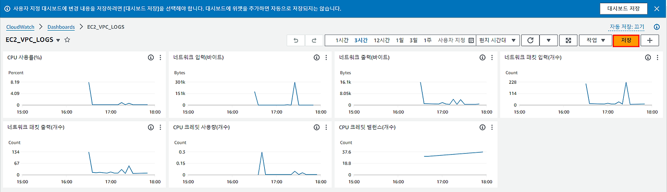Click the 16.1k Bytes axis label
This screenshot has width=667, height=192.
(345, 82)
